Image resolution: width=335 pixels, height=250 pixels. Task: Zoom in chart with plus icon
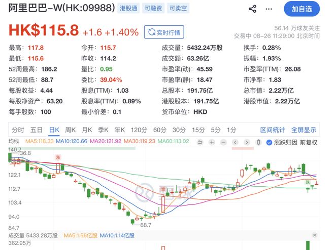click(212, 142)
